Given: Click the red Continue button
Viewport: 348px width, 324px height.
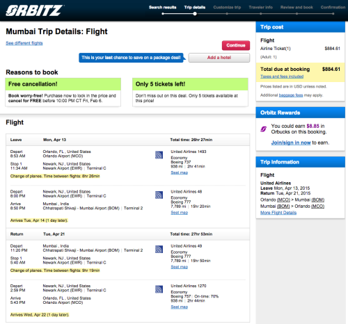Looking at the screenshot, I should [236, 45].
